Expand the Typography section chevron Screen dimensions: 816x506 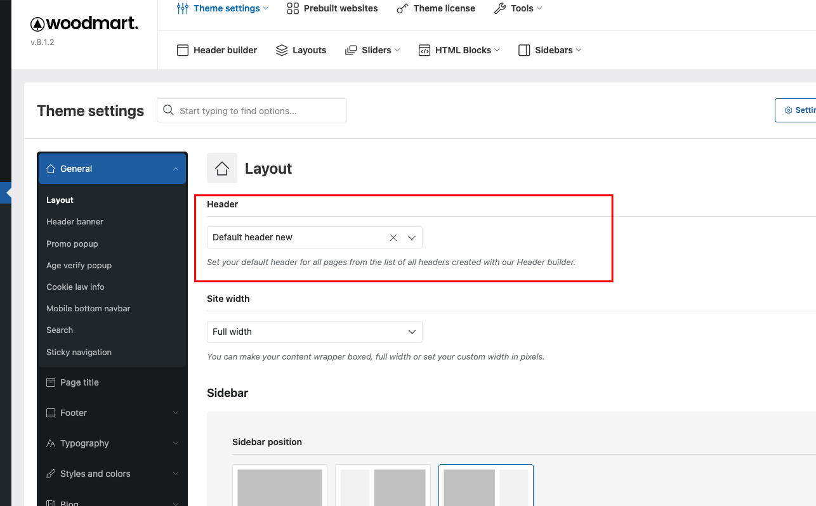pos(176,443)
